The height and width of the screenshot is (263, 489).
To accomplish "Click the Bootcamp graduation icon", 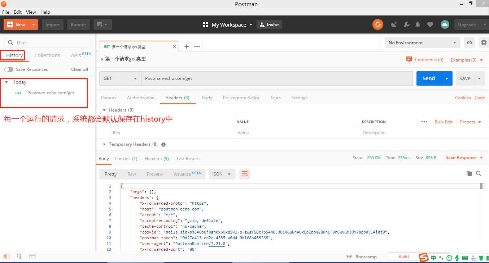I will (349, 257).
